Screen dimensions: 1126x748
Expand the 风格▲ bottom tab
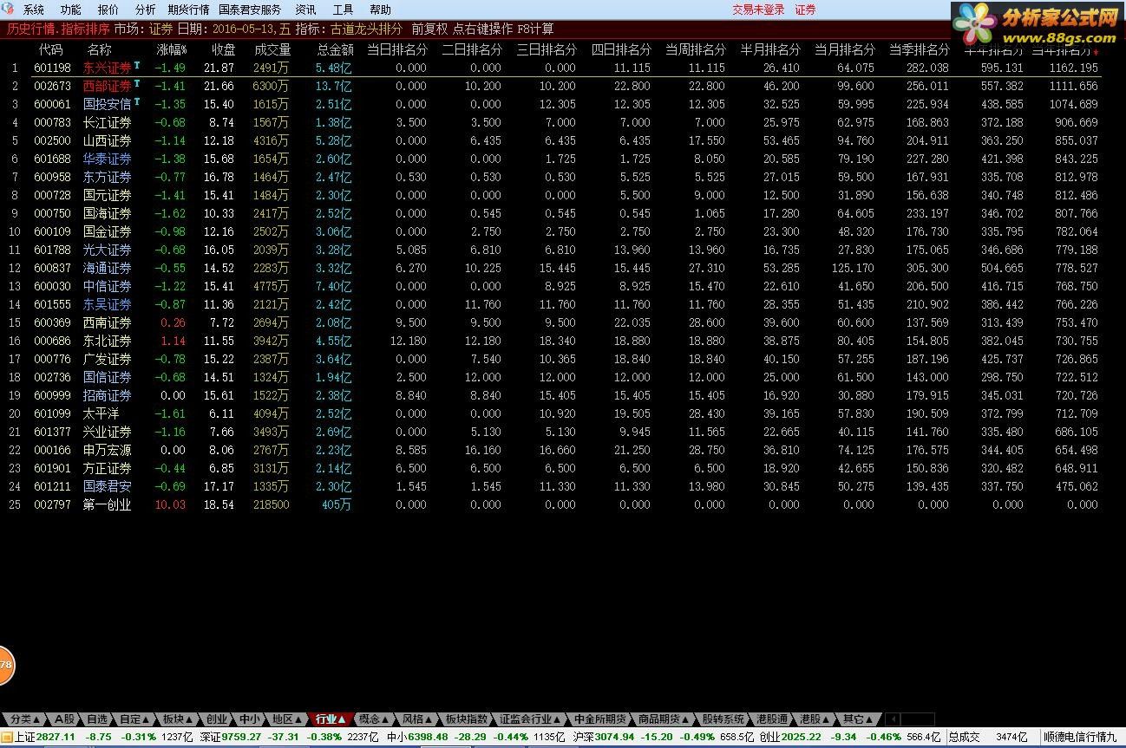pyautogui.click(x=417, y=719)
